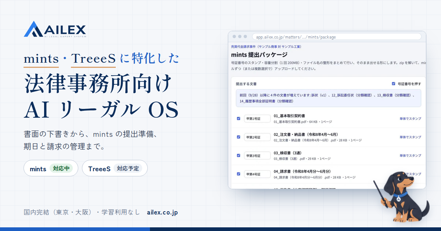Viewport: 441px width, 231px height.
Task: Uncheck the 03_検収書 row checkbox
Action: click(x=239, y=155)
